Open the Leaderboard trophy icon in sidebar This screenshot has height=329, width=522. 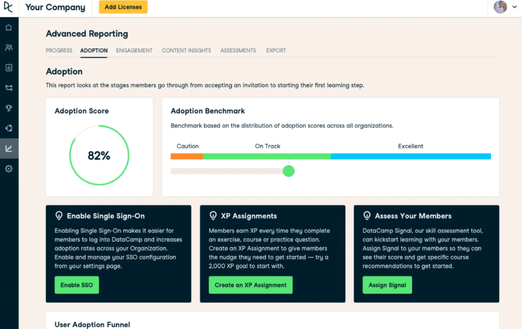(x=9, y=108)
